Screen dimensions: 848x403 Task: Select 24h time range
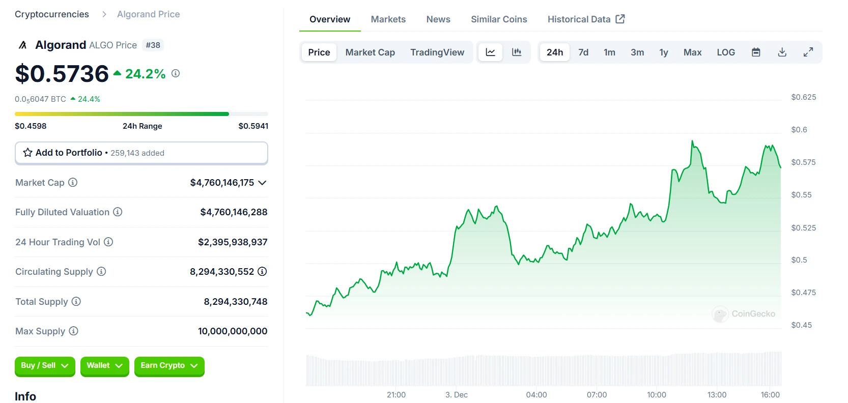pyautogui.click(x=555, y=52)
